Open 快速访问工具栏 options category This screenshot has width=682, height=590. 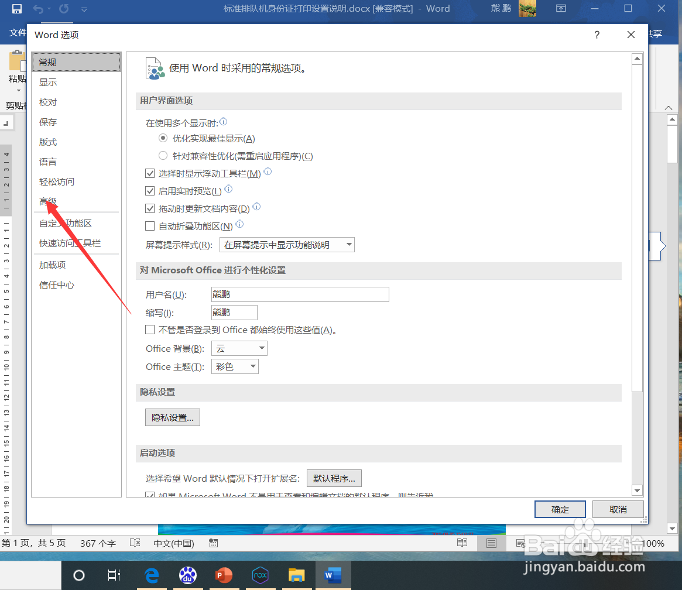pos(76,243)
